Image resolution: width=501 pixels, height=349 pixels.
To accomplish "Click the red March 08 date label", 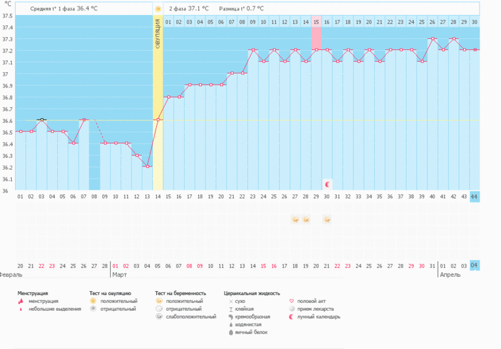I will 189,266.
